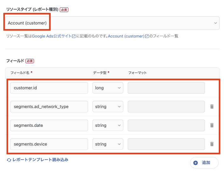Click external-link icon after Account (customer) link
Screen dimensions: 224x171
coord(147,36)
